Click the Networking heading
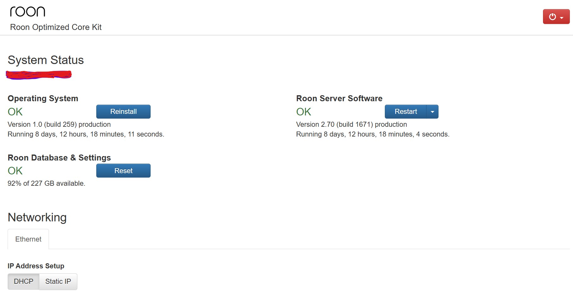 pos(37,217)
